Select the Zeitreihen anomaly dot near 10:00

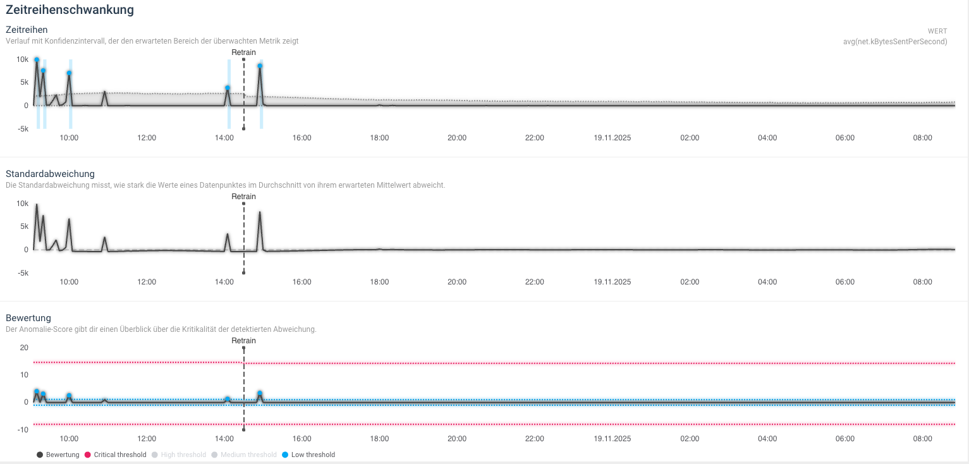[x=69, y=73]
